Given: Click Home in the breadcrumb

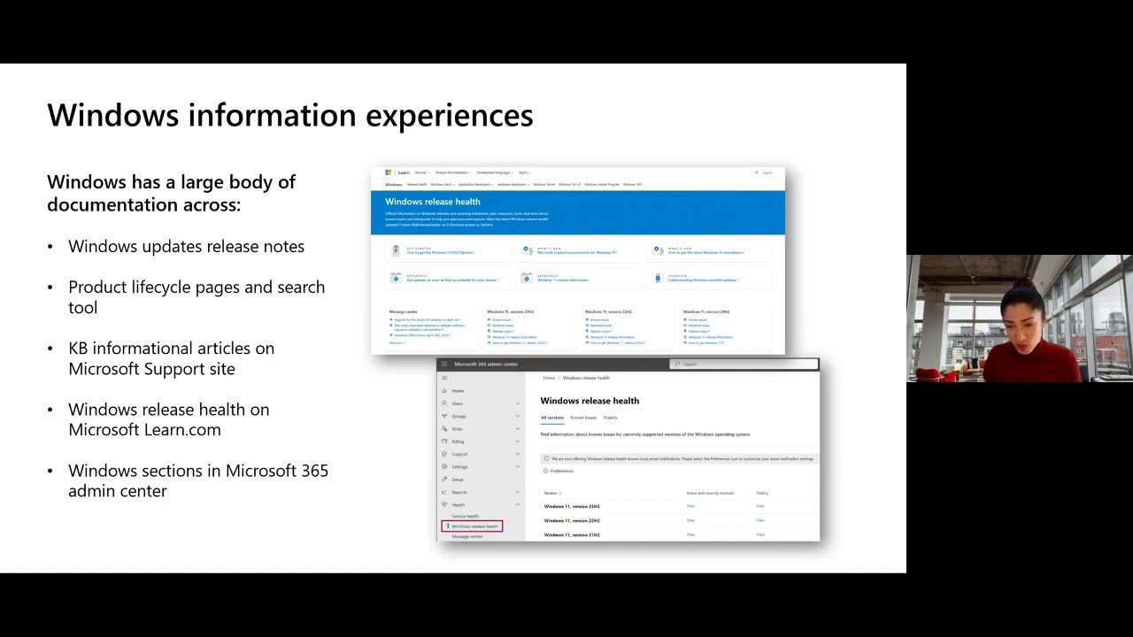Looking at the screenshot, I should pos(549,378).
